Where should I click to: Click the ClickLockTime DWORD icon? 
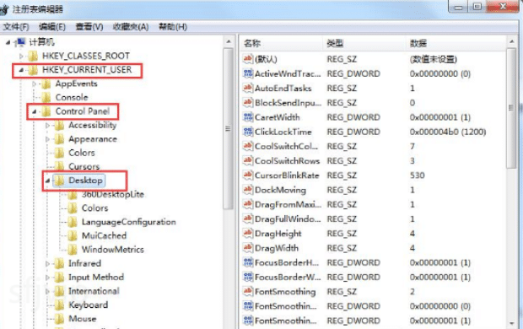point(248,132)
